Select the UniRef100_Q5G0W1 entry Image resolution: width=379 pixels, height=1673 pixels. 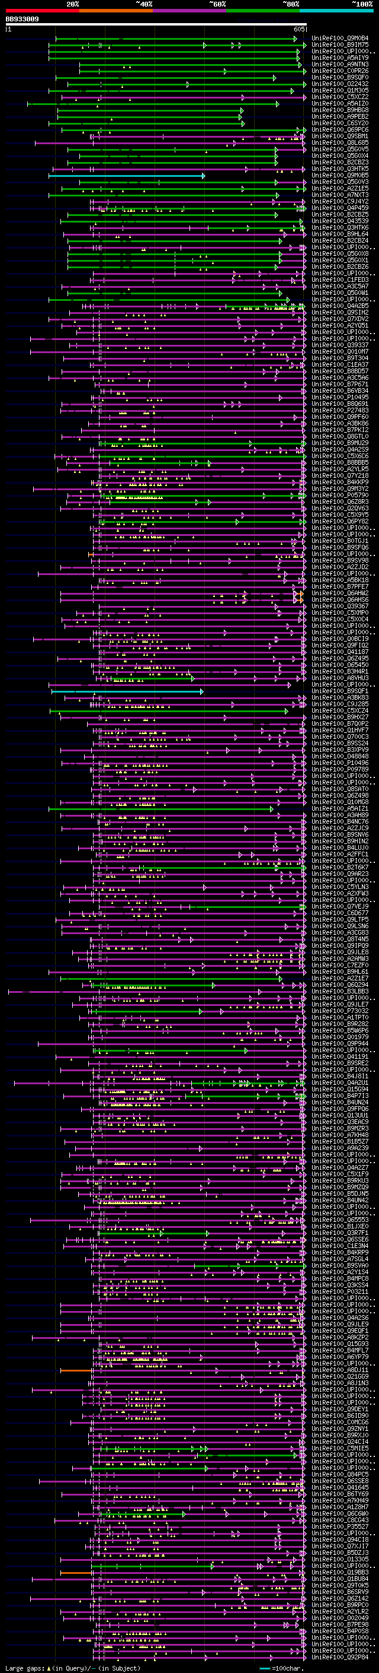click(340, 293)
